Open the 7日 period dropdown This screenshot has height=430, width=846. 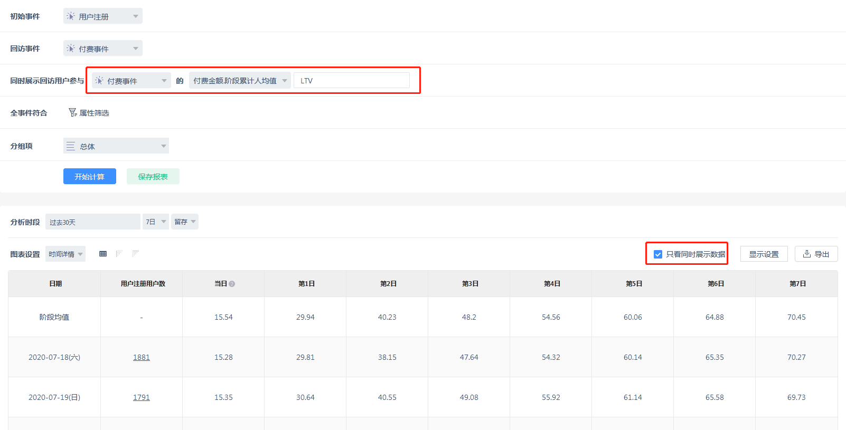click(156, 222)
